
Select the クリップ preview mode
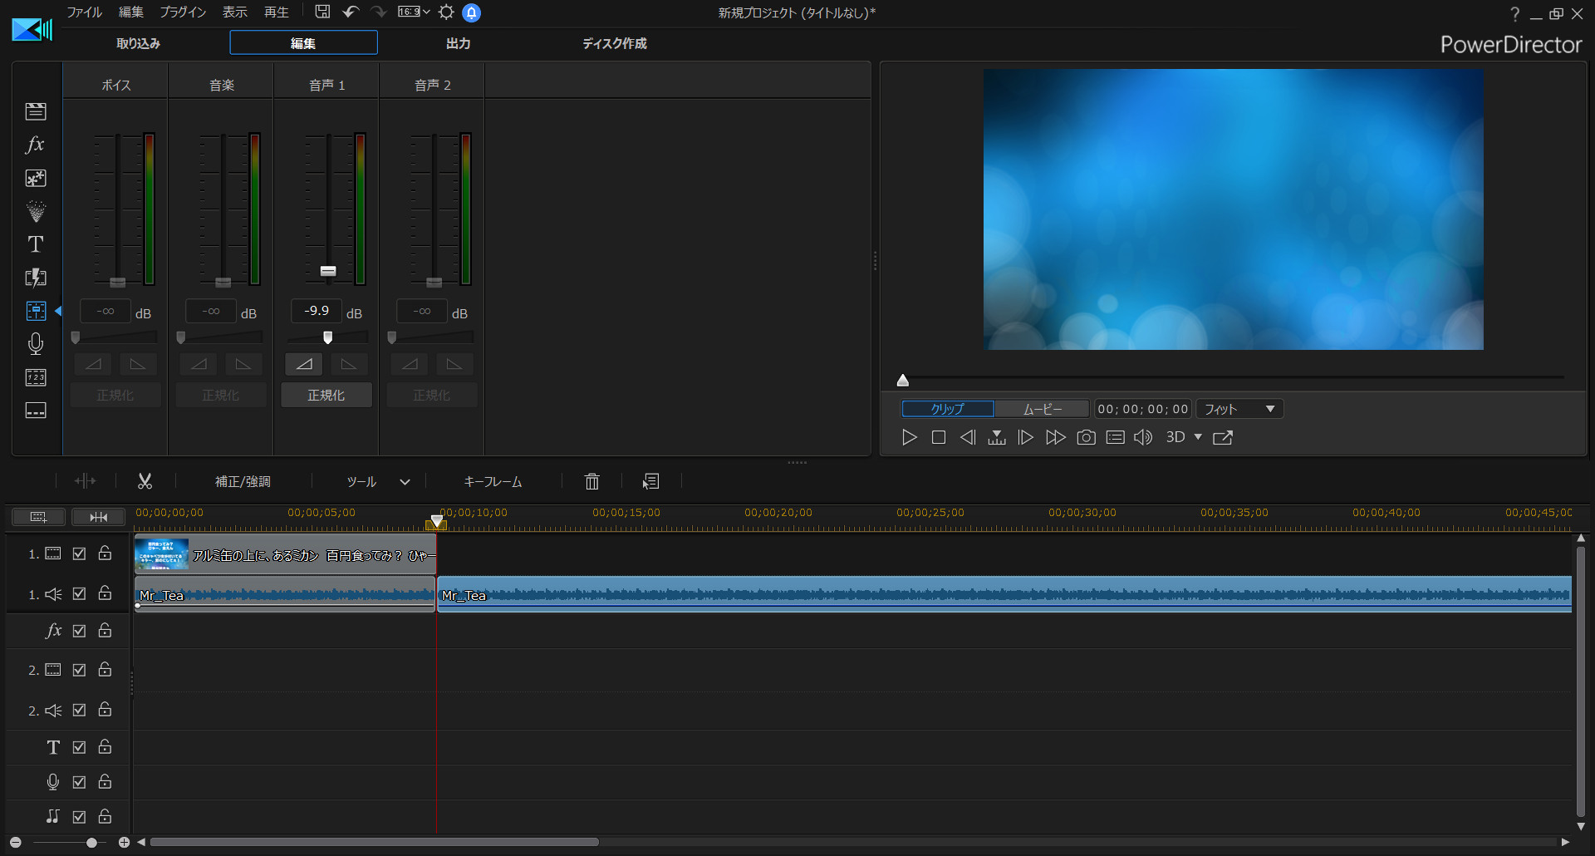click(x=948, y=409)
